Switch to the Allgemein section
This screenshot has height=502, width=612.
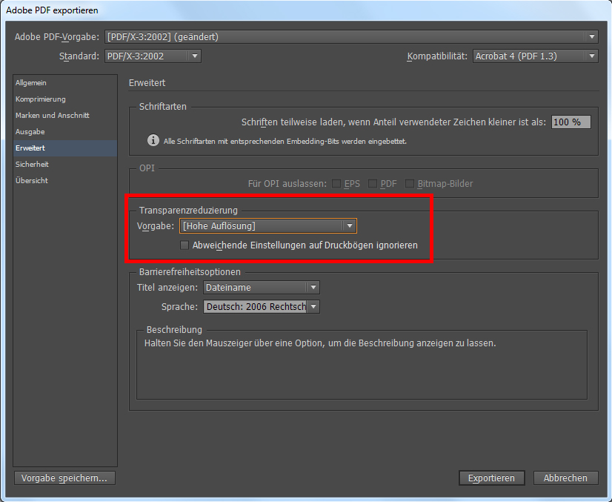(x=31, y=83)
